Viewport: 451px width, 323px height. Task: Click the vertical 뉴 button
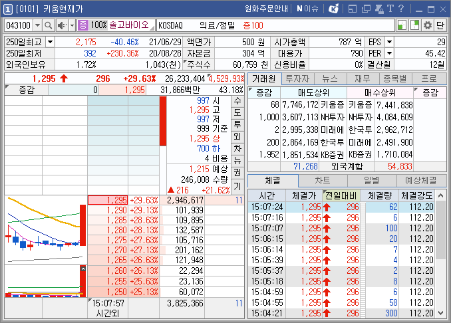coord(237,161)
